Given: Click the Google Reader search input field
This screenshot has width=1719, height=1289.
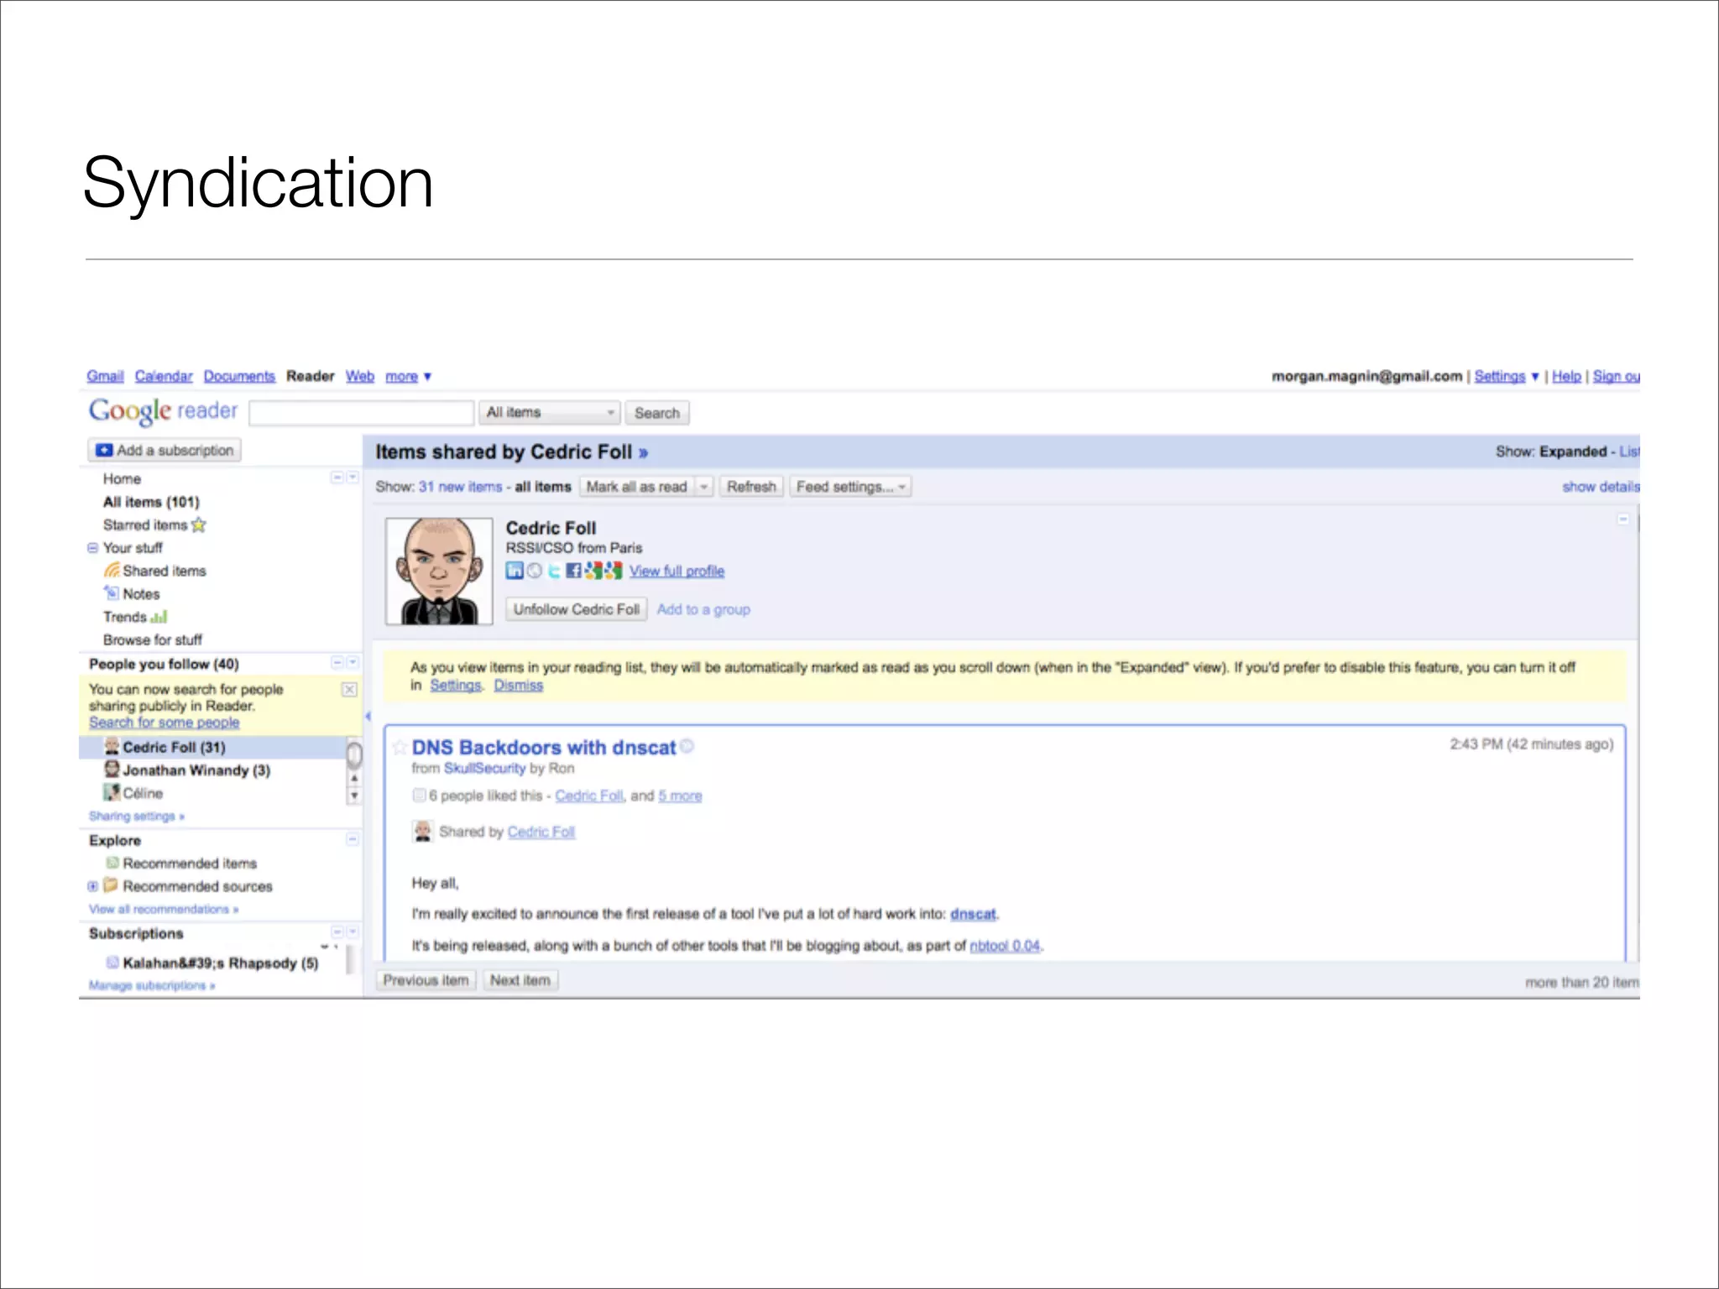Looking at the screenshot, I should [362, 413].
